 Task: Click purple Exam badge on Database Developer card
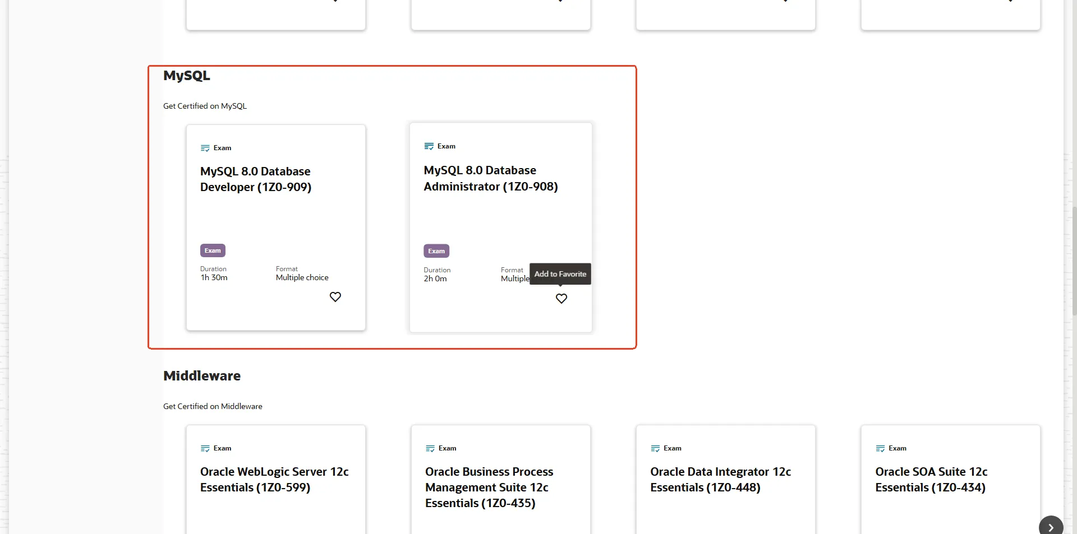click(x=213, y=250)
